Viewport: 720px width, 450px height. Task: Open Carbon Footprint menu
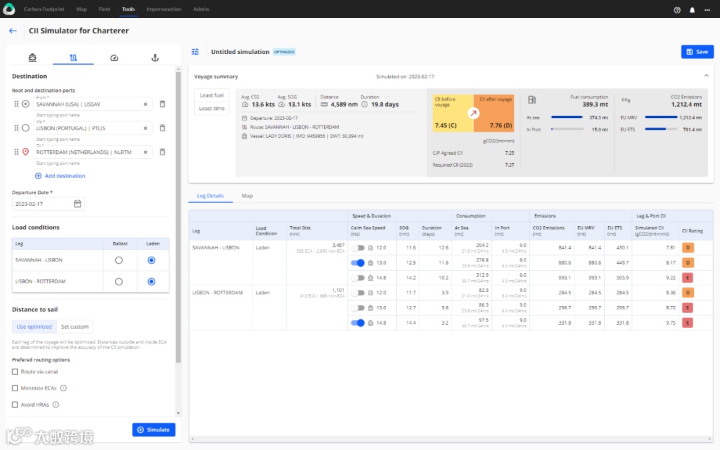click(x=44, y=9)
